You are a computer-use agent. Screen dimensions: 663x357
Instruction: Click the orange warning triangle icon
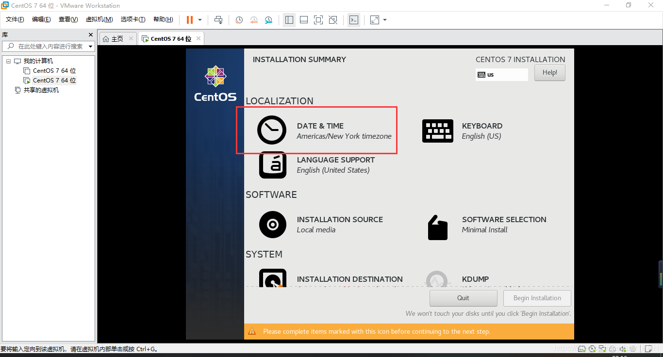[252, 332]
